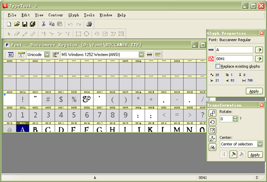Select the Slant transformation icon

pos(213,139)
